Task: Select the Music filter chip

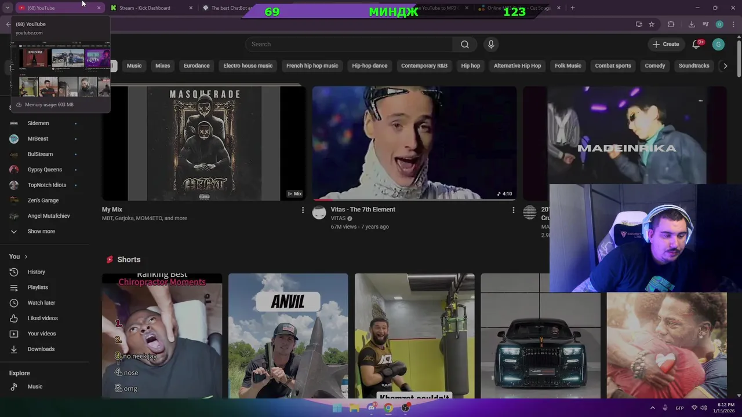Action: click(134, 66)
